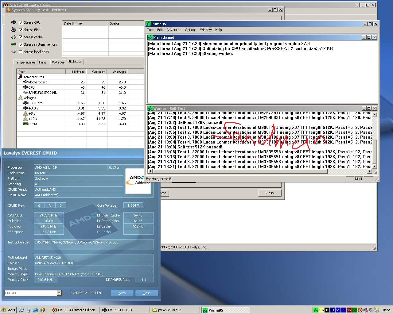
Task: Select the SAMSUNG SP2014N temperature row
Action: (x=80, y=93)
